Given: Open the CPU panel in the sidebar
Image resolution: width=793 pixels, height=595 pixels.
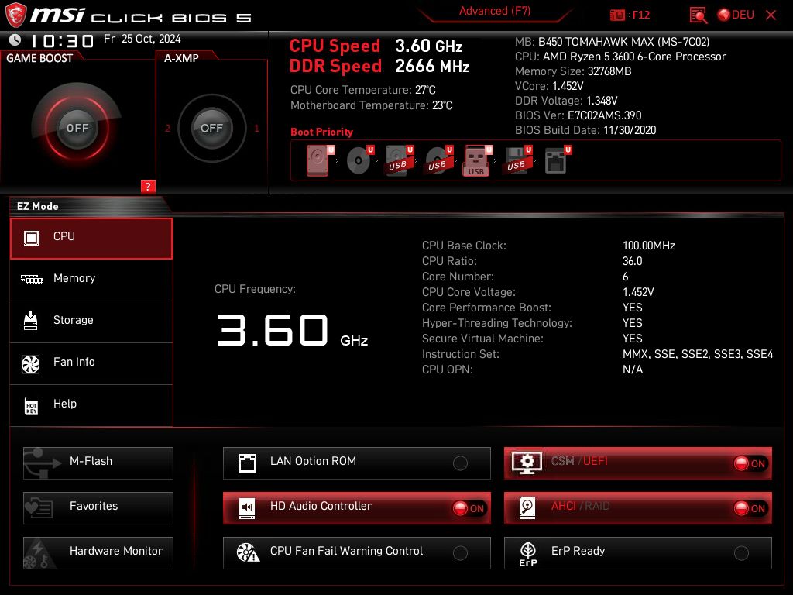Looking at the screenshot, I should (64, 236).
